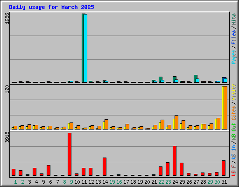Image resolution: width=239 pixels, height=187 pixels.
Task: Click day label 28 on the x-axis
Action: point(203,182)
